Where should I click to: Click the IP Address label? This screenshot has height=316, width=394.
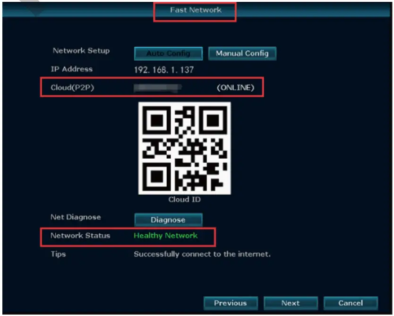[x=72, y=69]
